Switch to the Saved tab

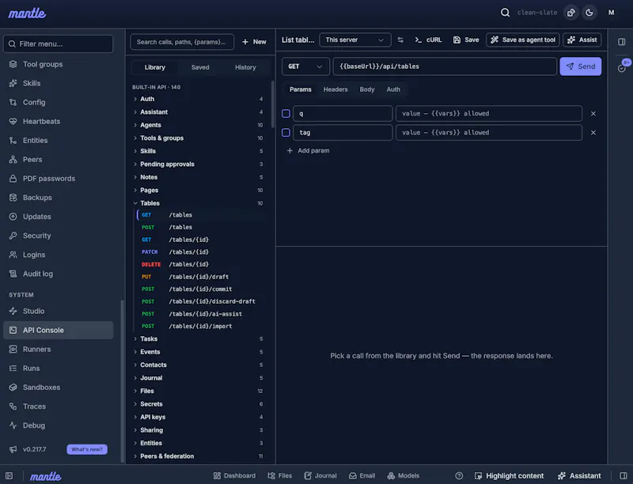coord(200,67)
